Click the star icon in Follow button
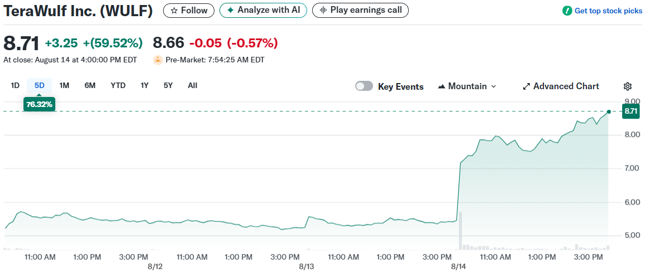This screenshot has height=272, width=645. point(174,11)
